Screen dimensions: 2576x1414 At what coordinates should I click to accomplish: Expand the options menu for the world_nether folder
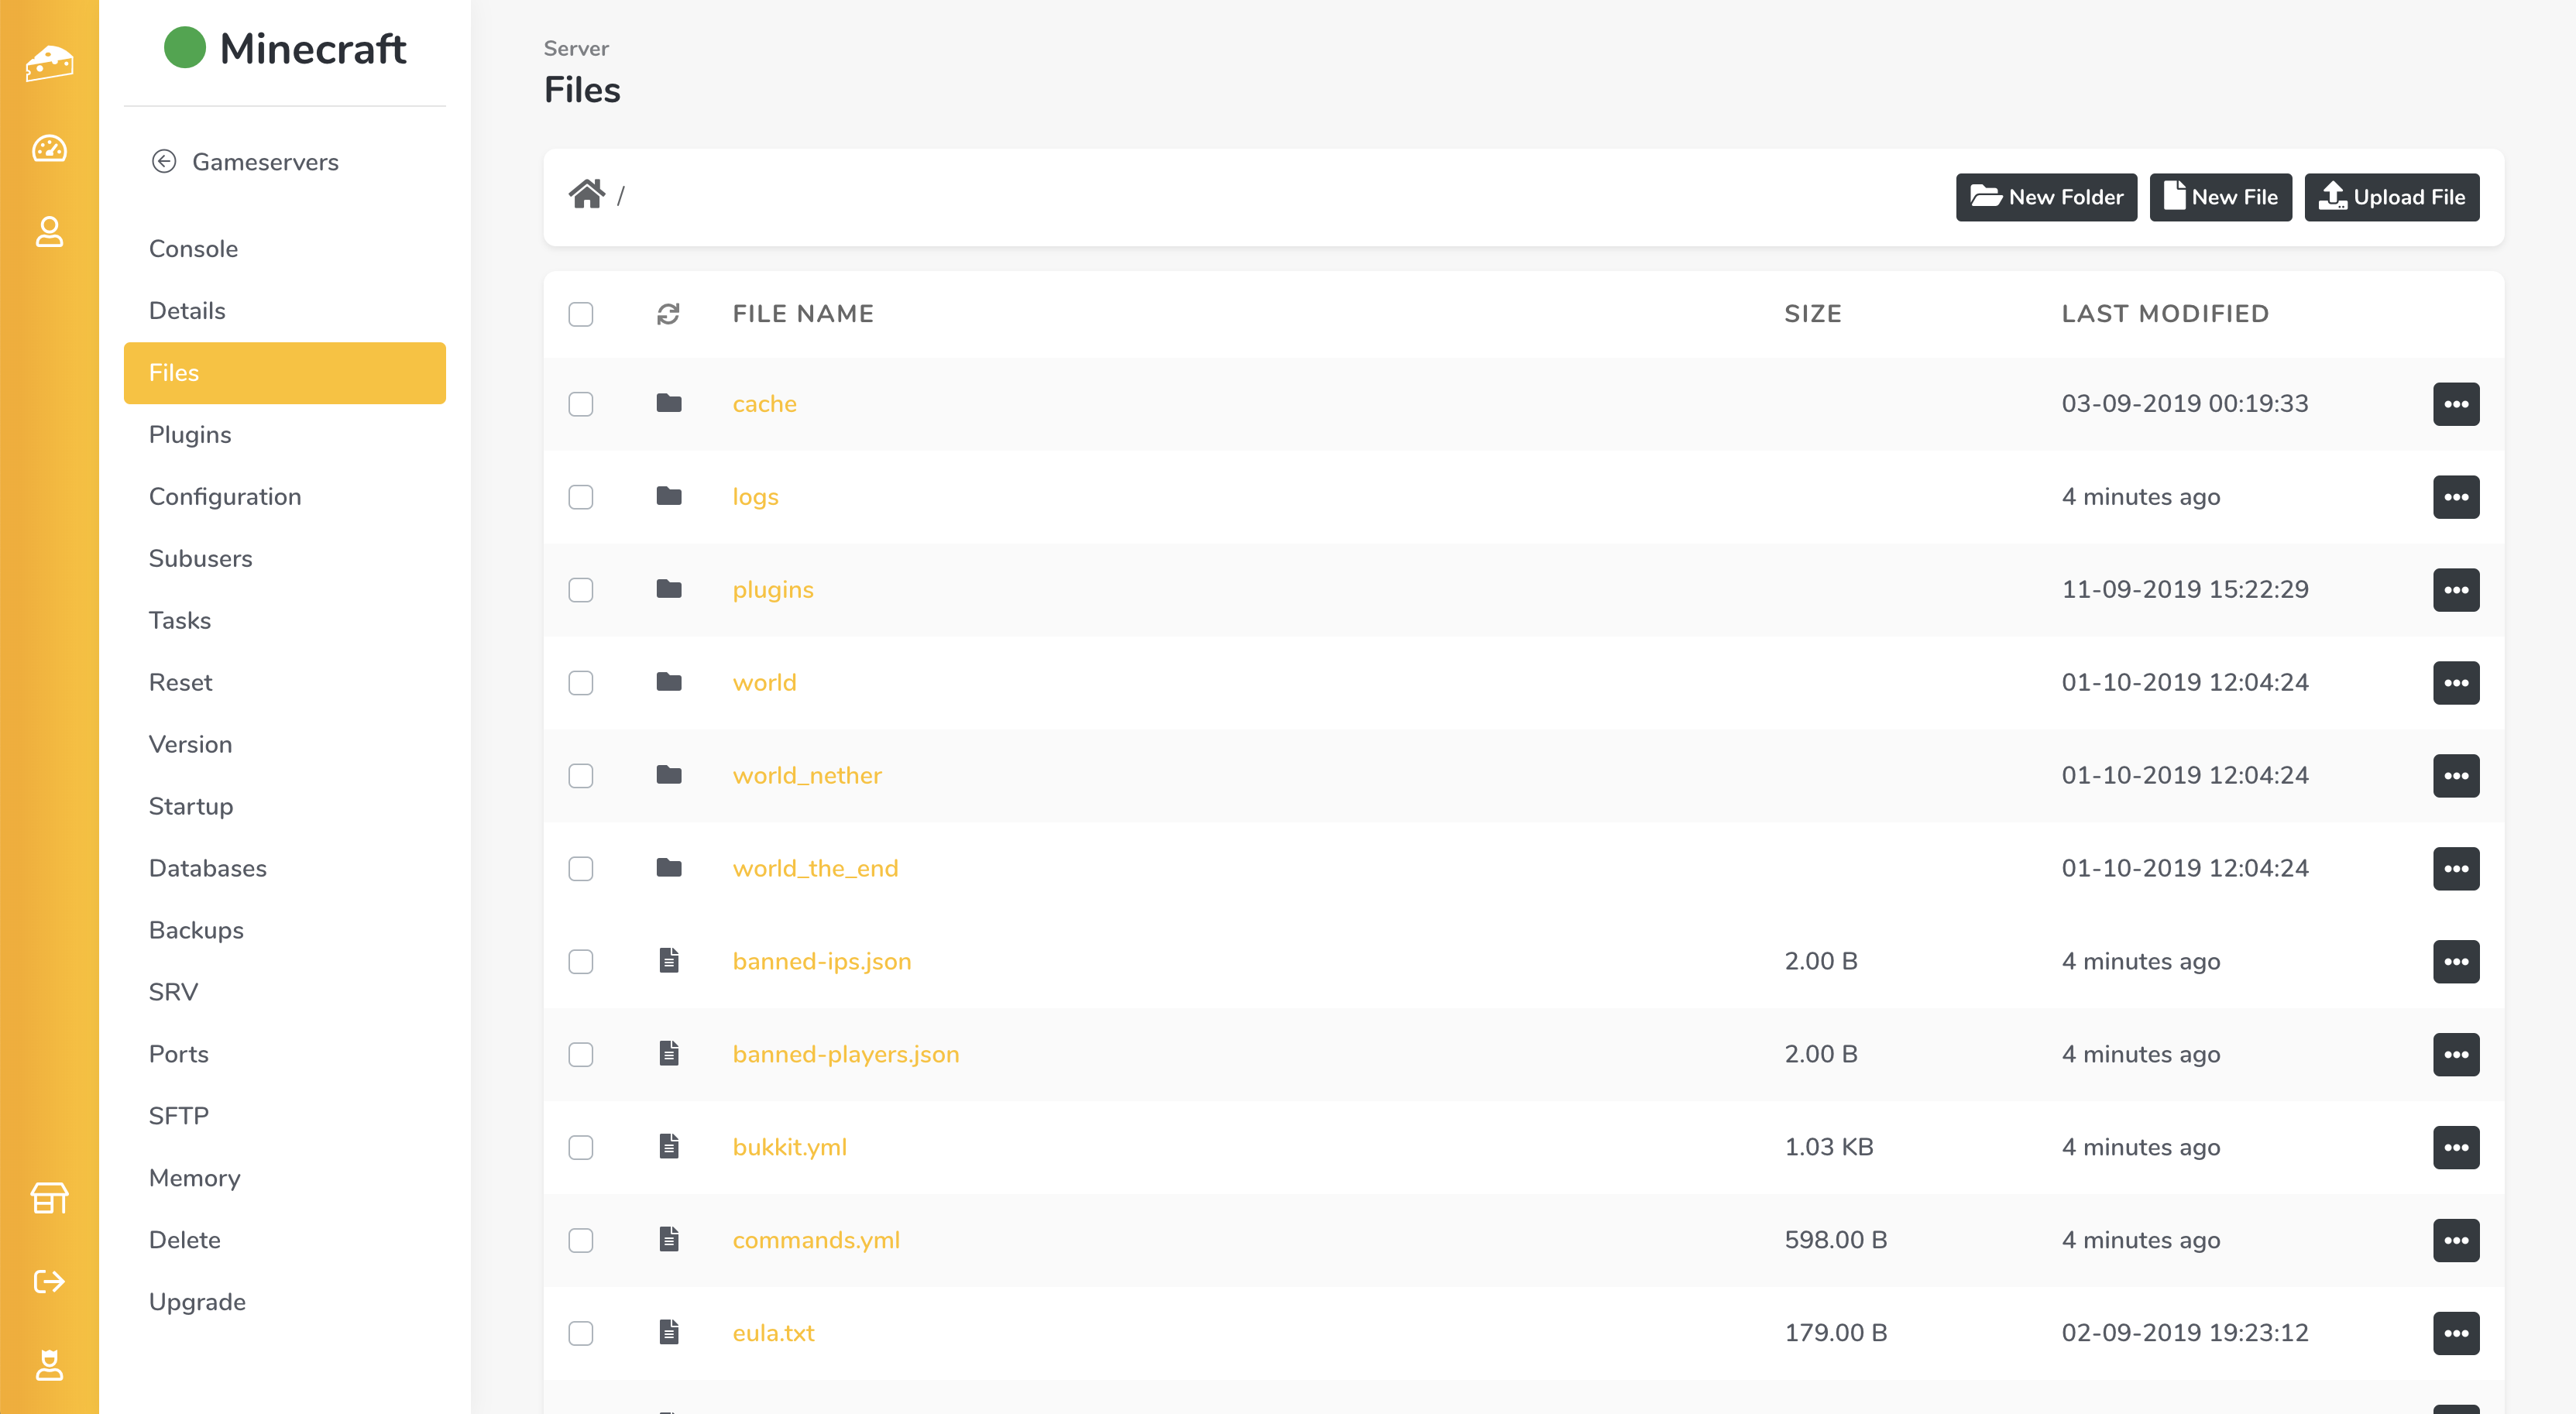[x=2455, y=776]
